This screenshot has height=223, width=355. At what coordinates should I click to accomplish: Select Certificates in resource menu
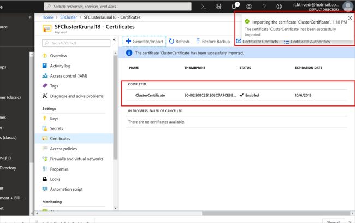[74, 138]
